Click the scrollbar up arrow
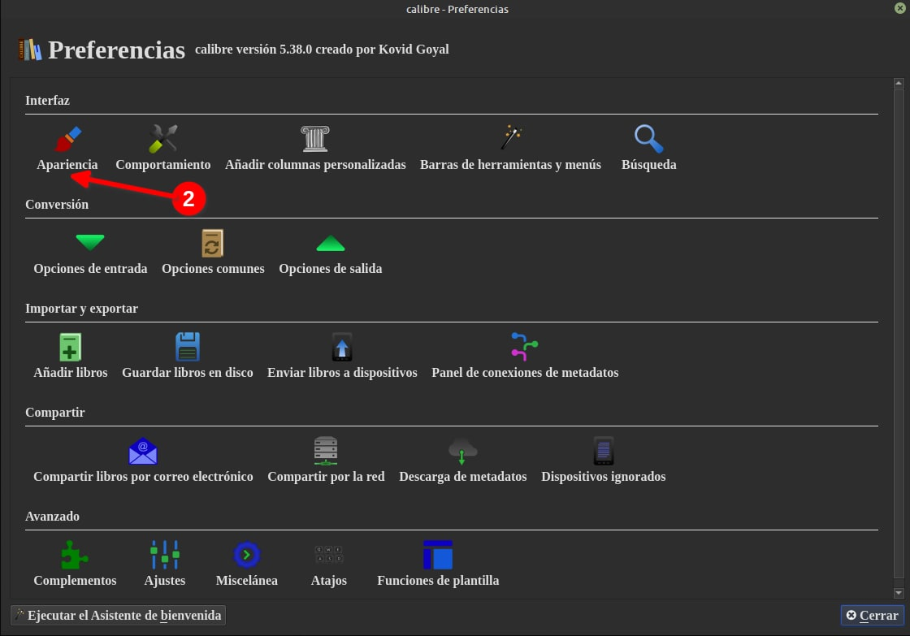Viewport: 910px width, 636px height. click(x=899, y=83)
